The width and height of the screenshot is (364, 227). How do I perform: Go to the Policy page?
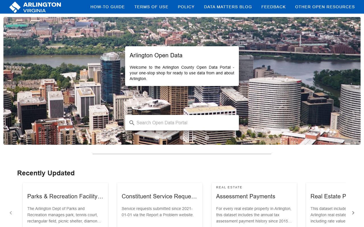click(x=186, y=7)
